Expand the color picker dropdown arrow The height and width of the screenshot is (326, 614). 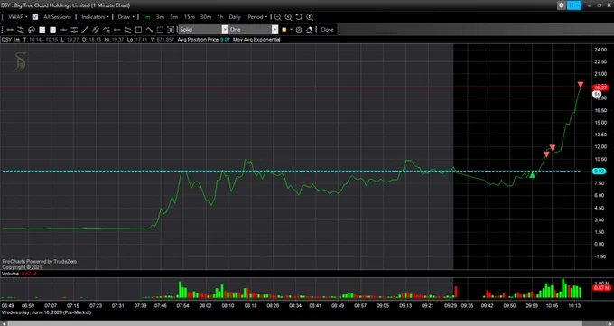tap(292, 30)
